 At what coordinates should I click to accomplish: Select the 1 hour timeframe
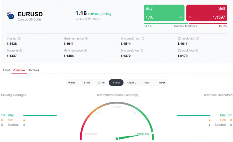tap(116, 83)
